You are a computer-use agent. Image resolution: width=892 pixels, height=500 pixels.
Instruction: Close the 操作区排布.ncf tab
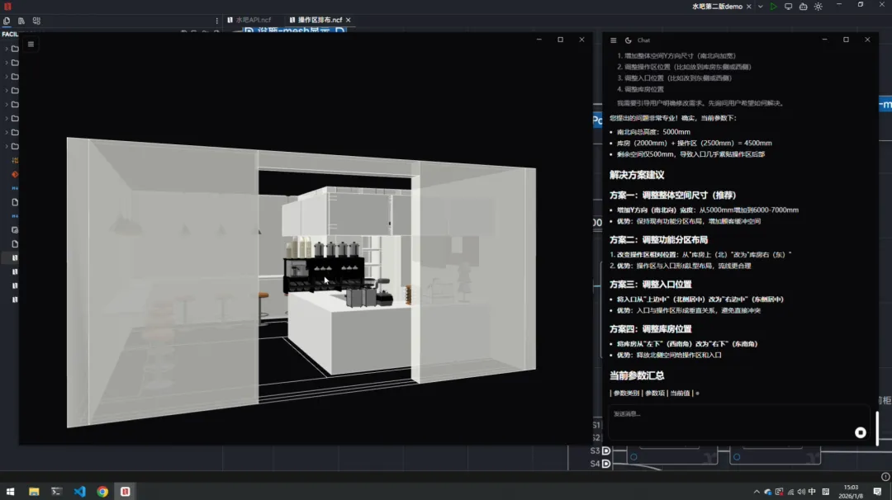[x=349, y=20]
